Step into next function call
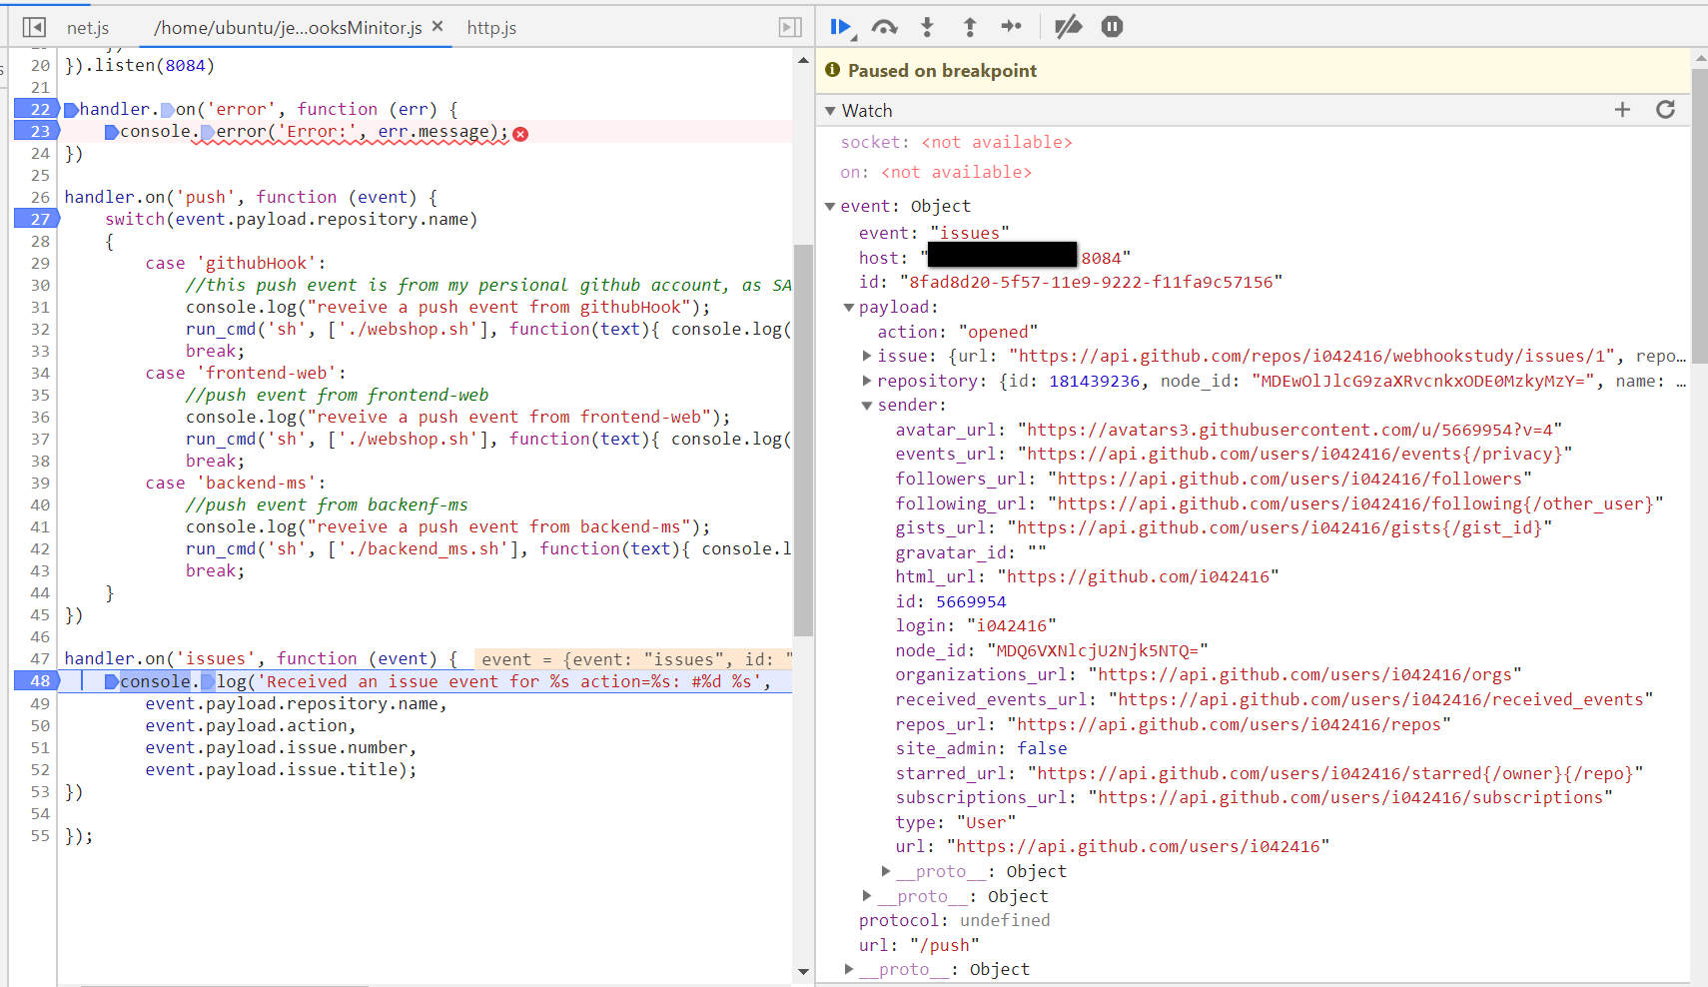Image resolution: width=1708 pixels, height=987 pixels. tap(927, 27)
